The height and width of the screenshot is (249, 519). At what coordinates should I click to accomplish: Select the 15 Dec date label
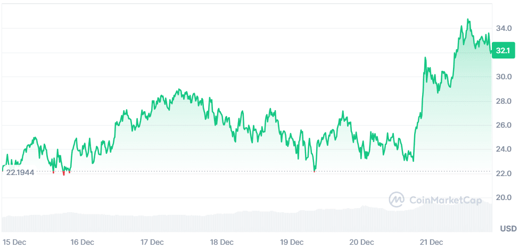tap(14, 242)
